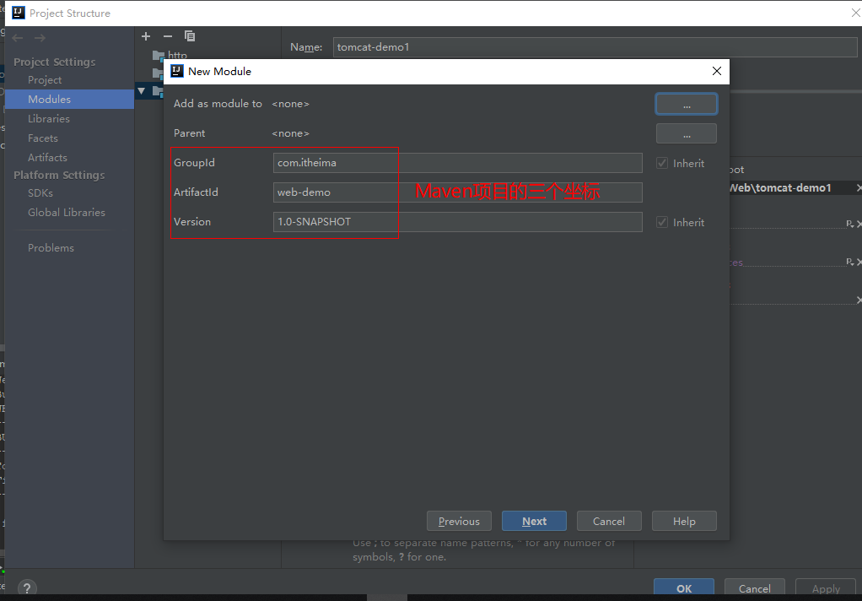Browse for Add as module to

[x=686, y=104]
